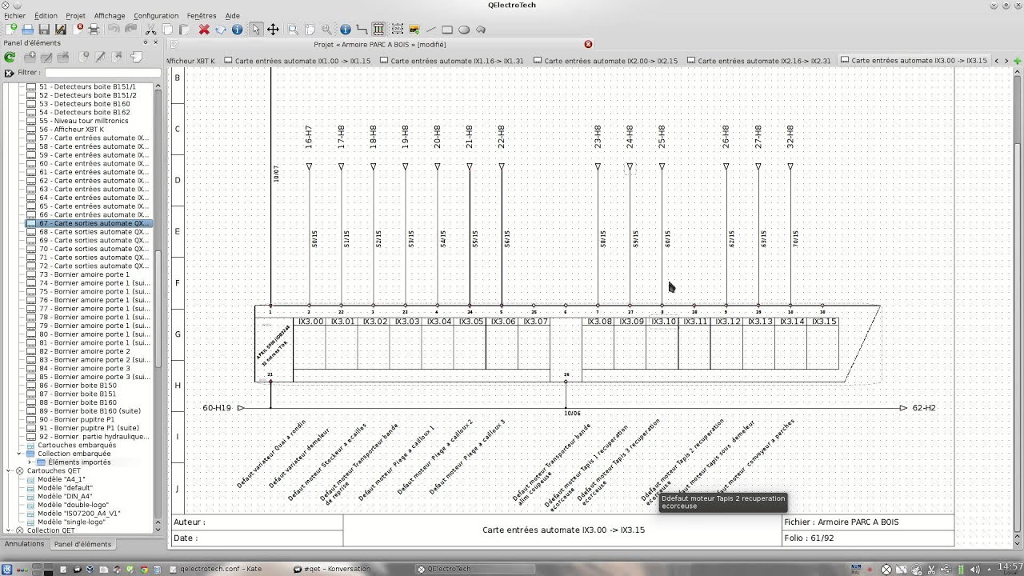Viewport: 1024px width, 576px height.
Task: Select the arrow selection tool
Action: pyautogui.click(x=256, y=29)
